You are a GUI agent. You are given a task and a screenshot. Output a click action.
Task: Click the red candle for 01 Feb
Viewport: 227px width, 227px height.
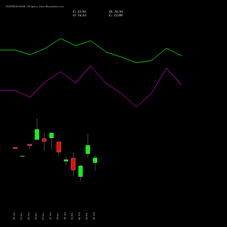coord(73,164)
